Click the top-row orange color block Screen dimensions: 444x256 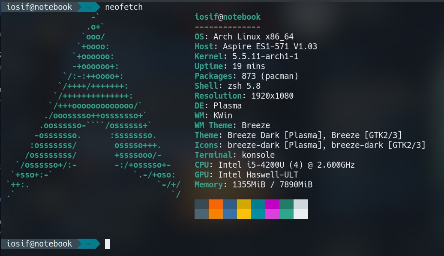[216, 204]
